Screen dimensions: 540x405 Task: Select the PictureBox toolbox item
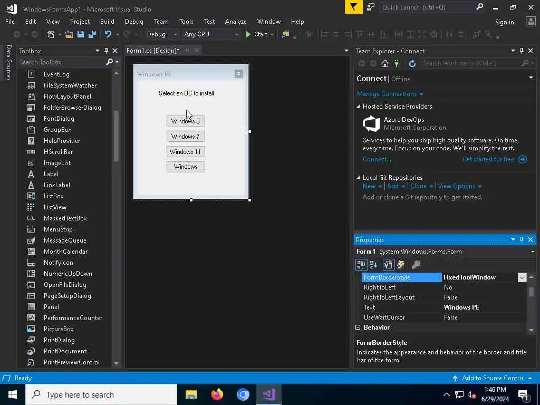[x=59, y=329]
